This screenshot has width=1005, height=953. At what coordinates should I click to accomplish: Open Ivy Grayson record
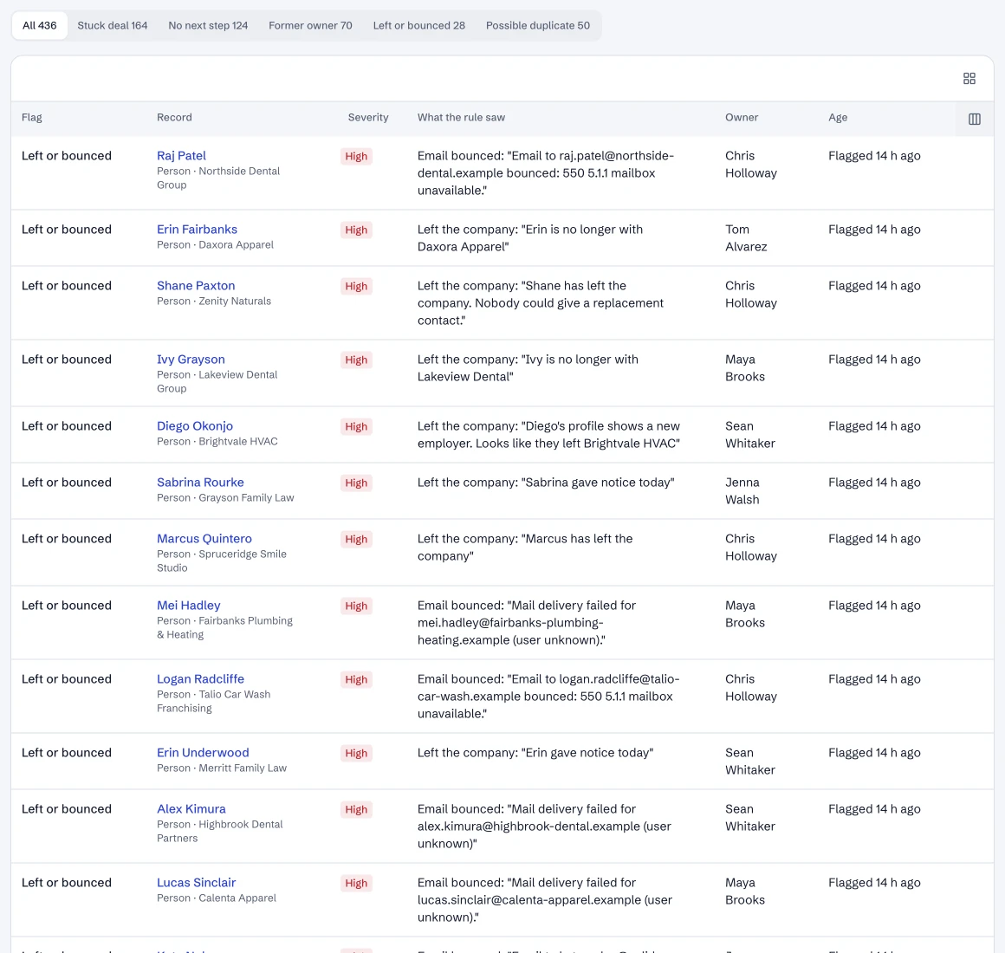191,360
